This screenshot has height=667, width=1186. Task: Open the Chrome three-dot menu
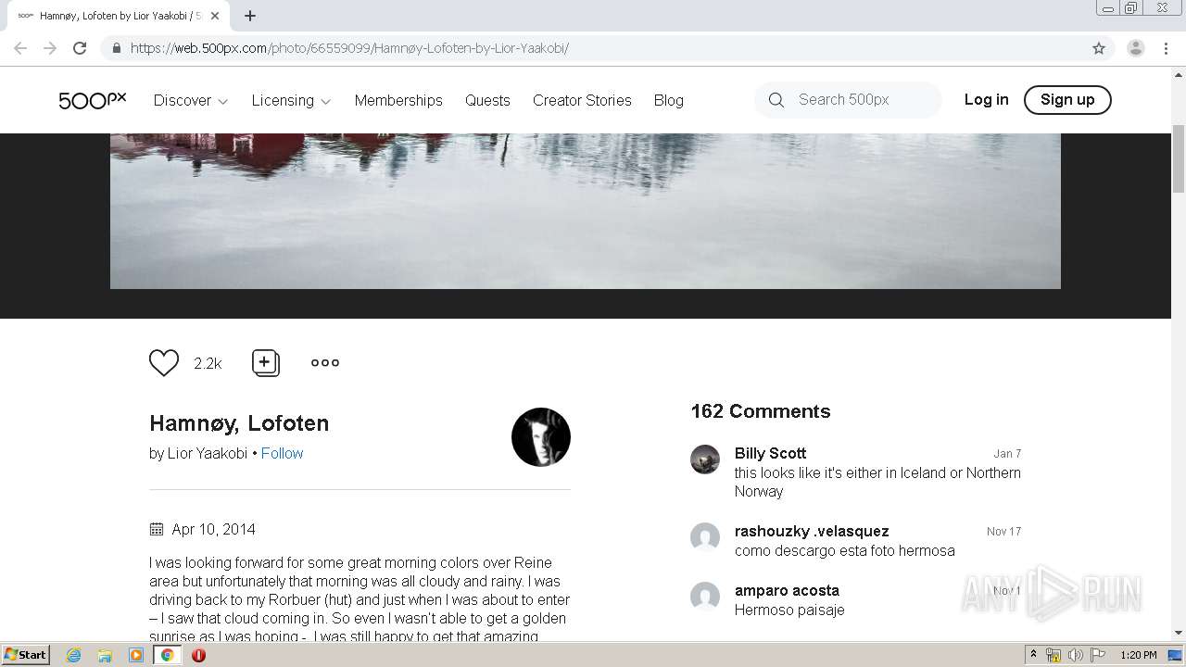click(x=1167, y=48)
